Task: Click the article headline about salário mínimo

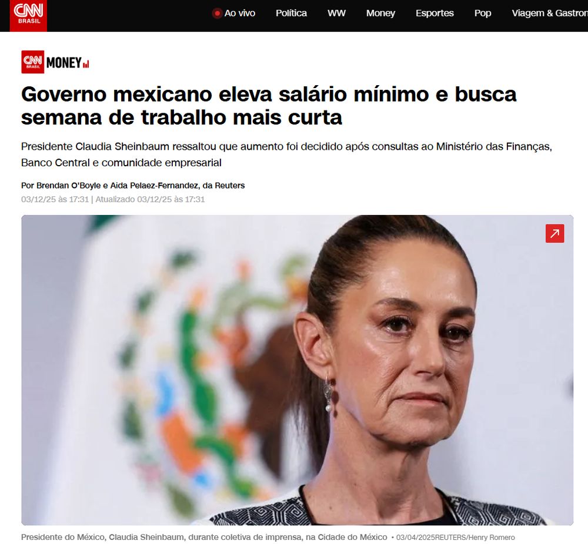Action: (269, 105)
